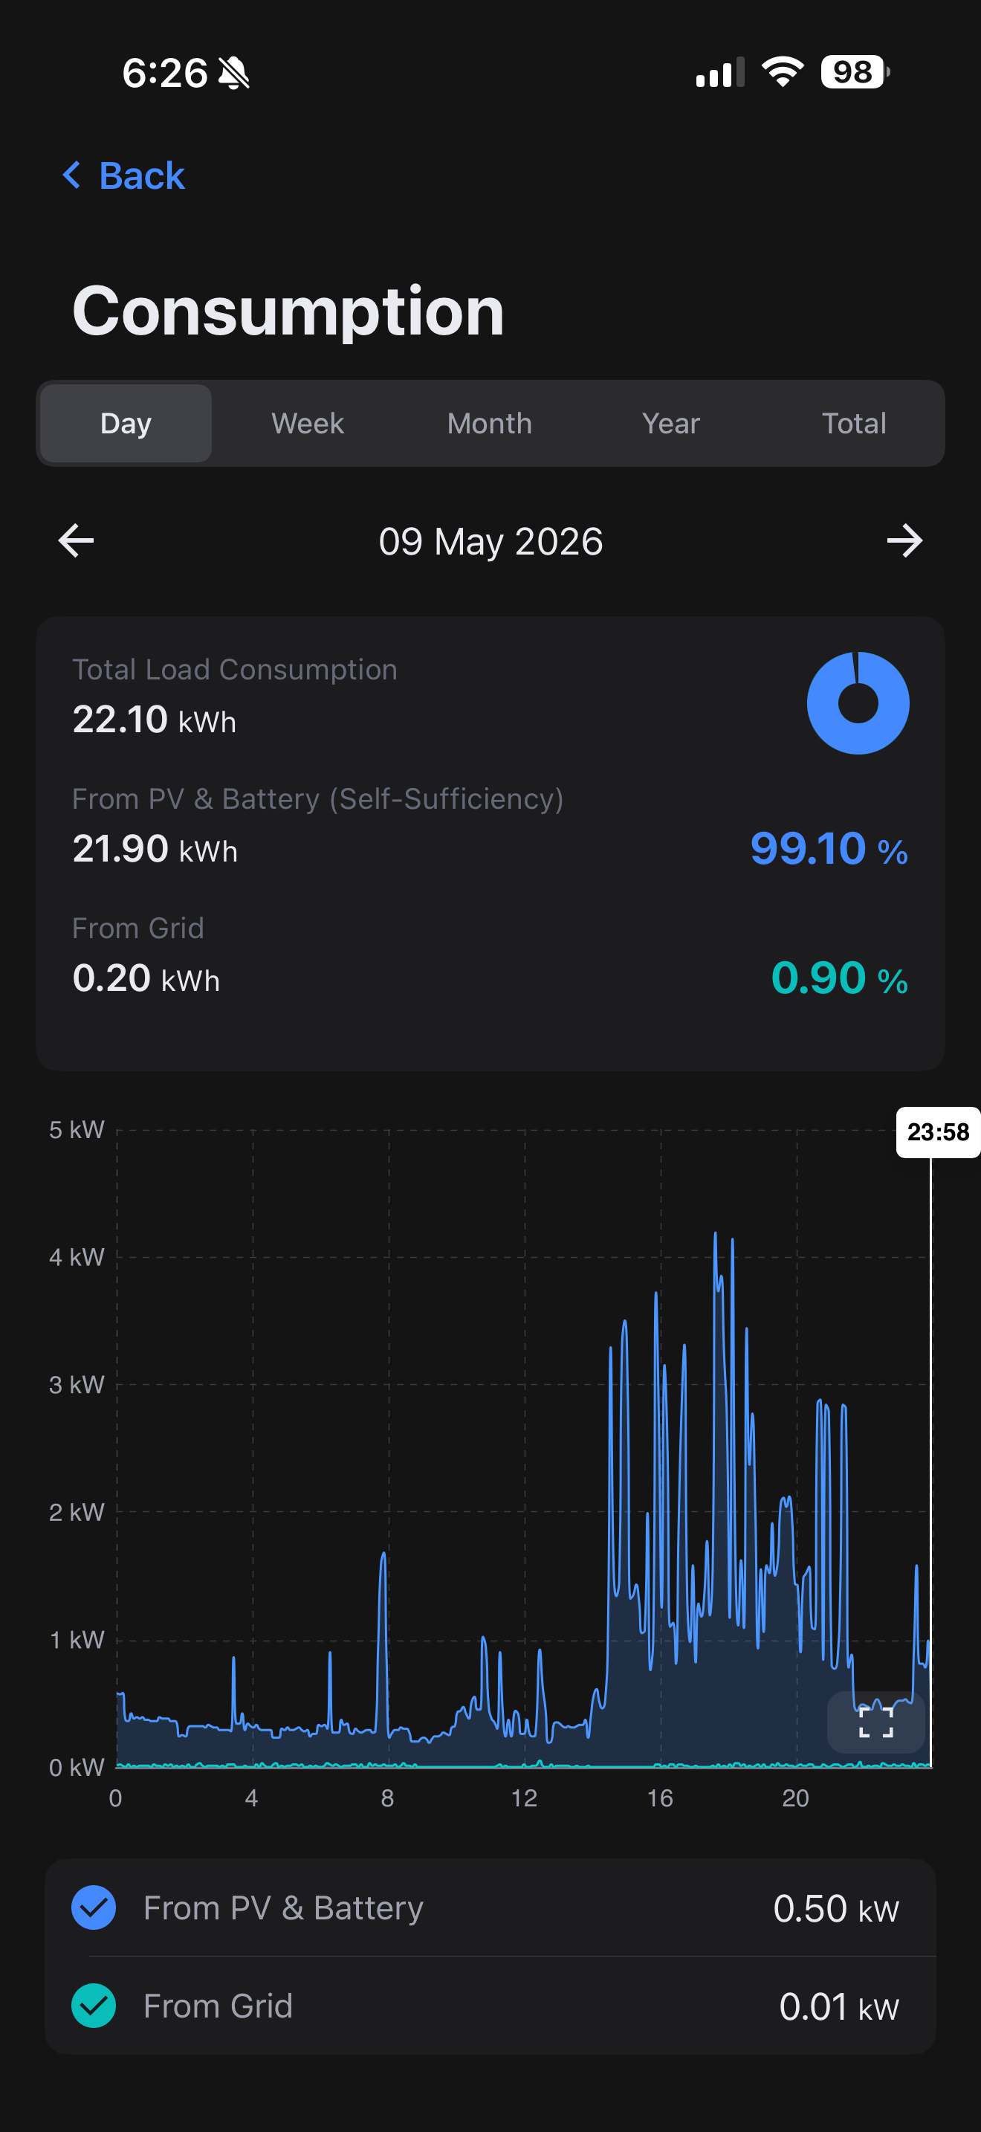Switch to the Week tab
Viewport: 981px width, 2132px height.
[x=308, y=423]
